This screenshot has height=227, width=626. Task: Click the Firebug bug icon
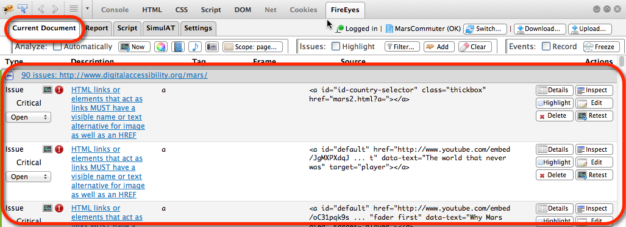8,8
